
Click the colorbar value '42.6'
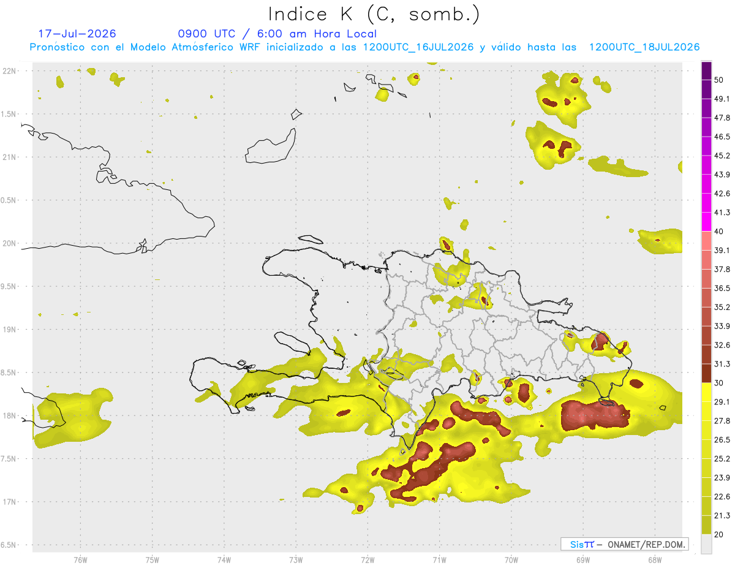pos(722,194)
